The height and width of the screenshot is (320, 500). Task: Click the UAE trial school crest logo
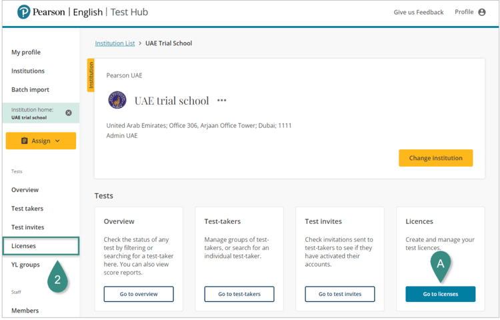pyautogui.click(x=117, y=100)
